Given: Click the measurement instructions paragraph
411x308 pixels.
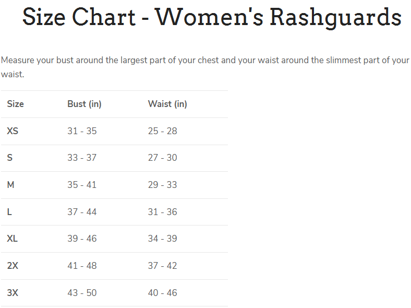Looking at the screenshot, I should pos(205,61).
